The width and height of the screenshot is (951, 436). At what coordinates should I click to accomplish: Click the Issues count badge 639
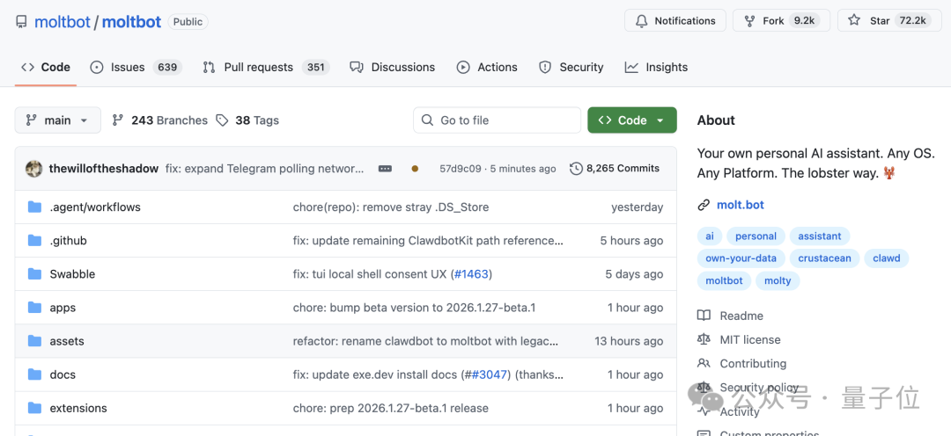[x=166, y=67]
